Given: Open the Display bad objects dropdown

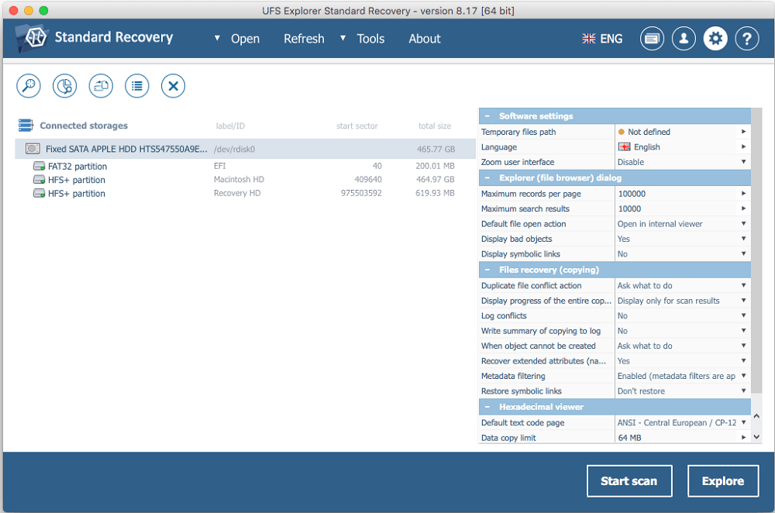Looking at the screenshot, I should (743, 239).
